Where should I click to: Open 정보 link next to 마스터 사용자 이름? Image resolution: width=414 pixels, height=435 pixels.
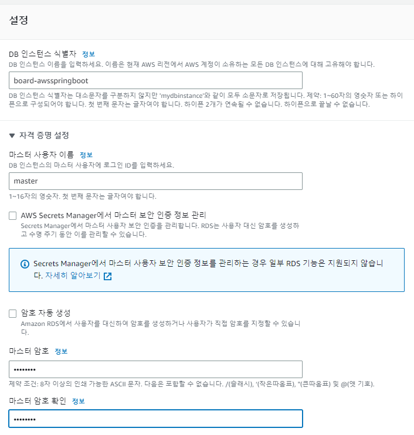coord(86,155)
